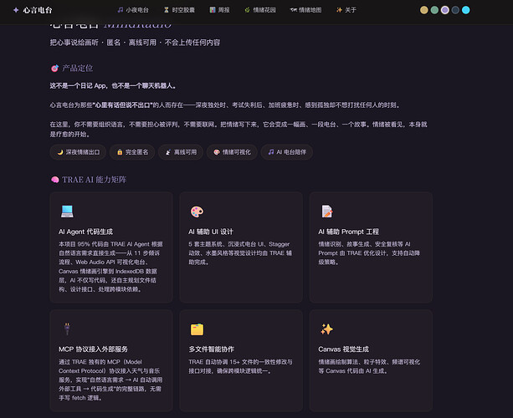Image resolution: width=513 pixels, height=418 pixels.
Task: Click the MCP 协议接入外部服务 card title
Action: coord(93,349)
